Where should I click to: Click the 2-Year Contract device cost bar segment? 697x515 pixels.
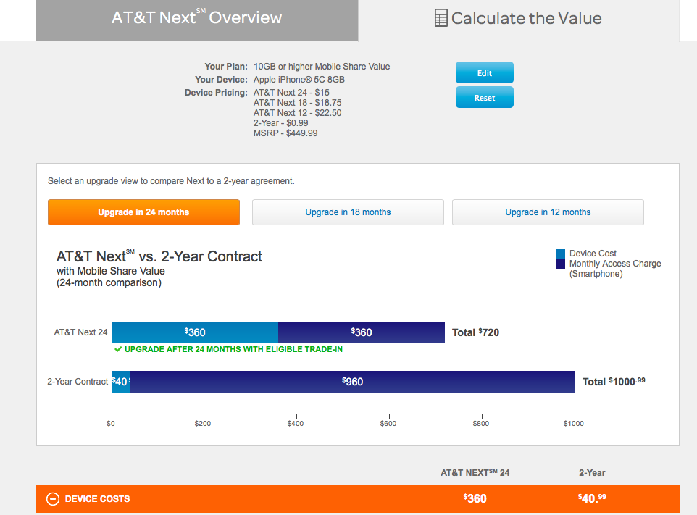coord(121,382)
